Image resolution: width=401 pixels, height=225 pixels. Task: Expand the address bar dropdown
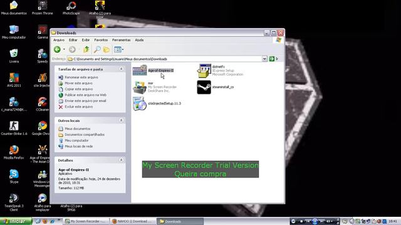(264, 59)
